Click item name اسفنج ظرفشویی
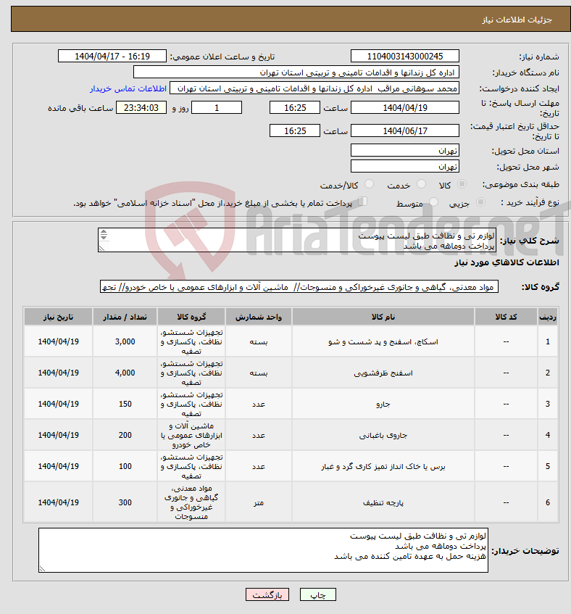Viewport: 571px width, 614px height. [383, 373]
